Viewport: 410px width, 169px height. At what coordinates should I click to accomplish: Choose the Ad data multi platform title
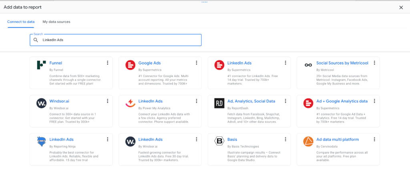coord(338,139)
